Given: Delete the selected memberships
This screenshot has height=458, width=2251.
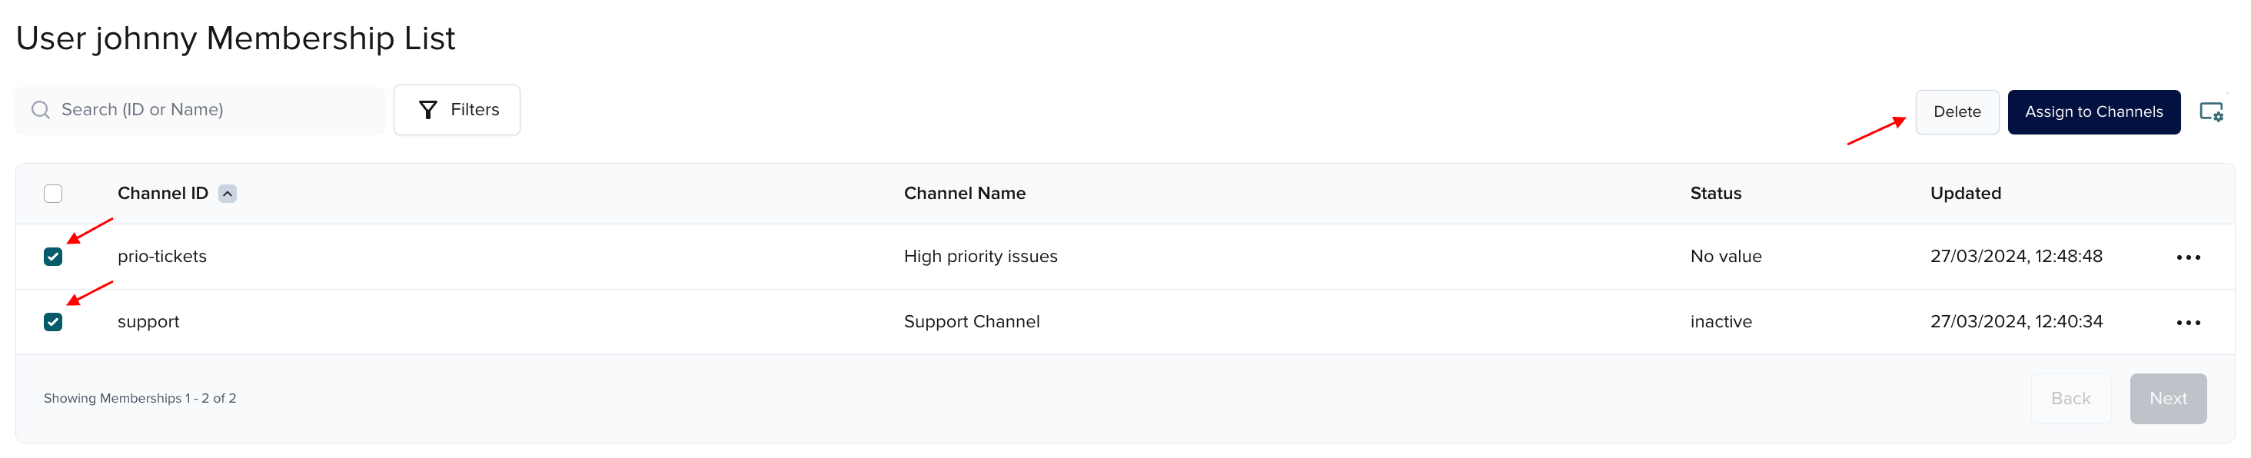Looking at the screenshot, I should click(x=1956, y=112).
